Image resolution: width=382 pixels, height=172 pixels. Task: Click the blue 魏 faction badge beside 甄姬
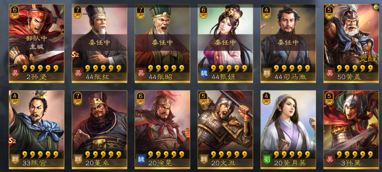pos(204,73)
